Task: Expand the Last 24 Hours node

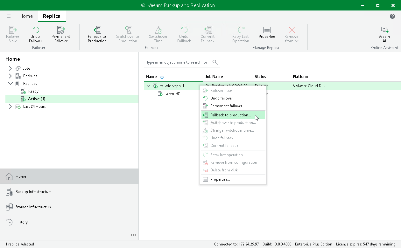Action: click(10, 107)
